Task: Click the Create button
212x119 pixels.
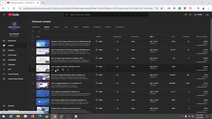Action: pyautogui.click(x=198, y=15)
